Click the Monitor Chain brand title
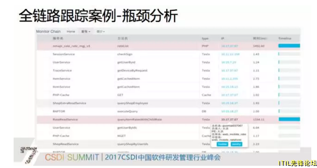 48,32
